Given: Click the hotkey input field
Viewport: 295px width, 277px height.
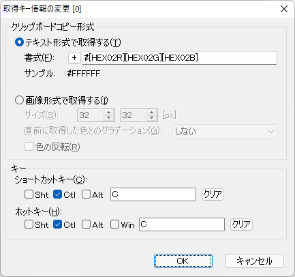Looking at the screenshot, I should click(x=182, y=224).
